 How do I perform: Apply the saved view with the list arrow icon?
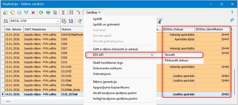coord(6,21)
